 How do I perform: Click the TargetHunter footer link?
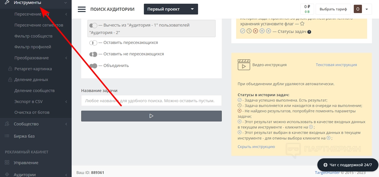click(x=327, y=173)
